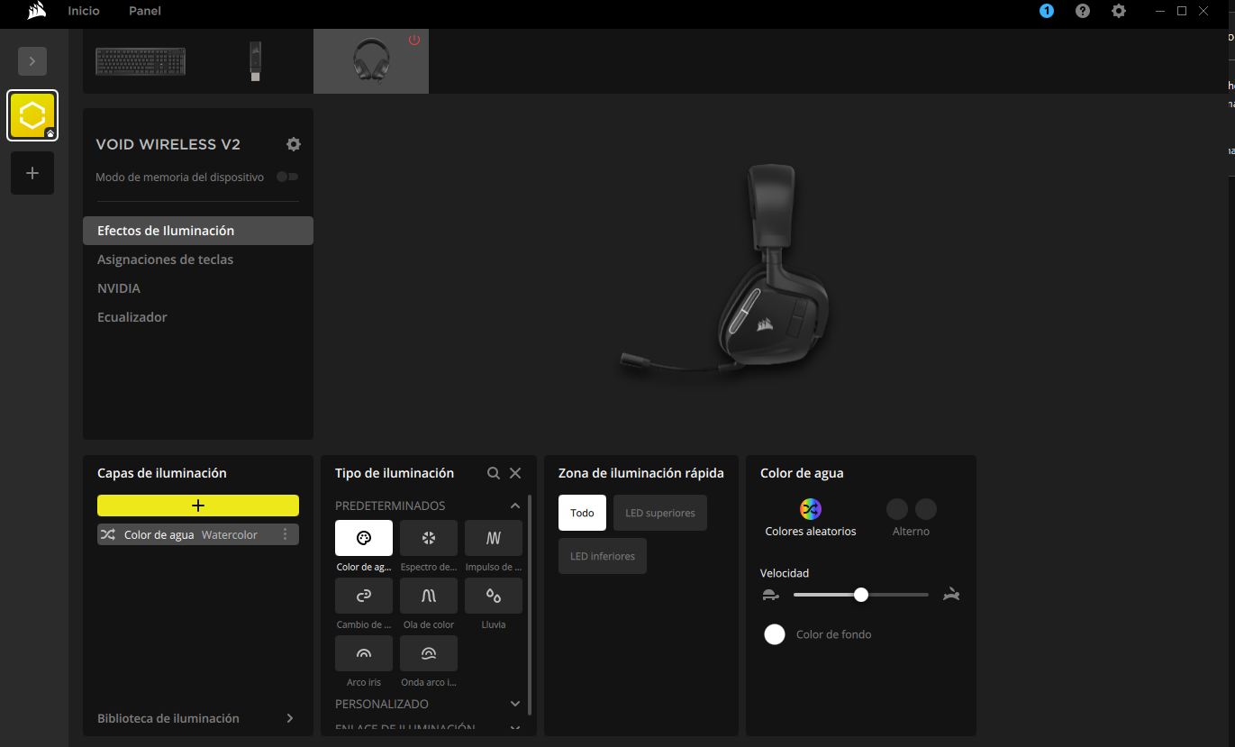Viewport: 1235px width, 747px height.
Task: Open VOID WIRELESS V2 device settings gear
Action: (293, 144)
